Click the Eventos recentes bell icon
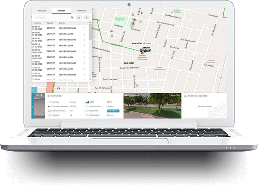The height and width of the screenshot is (186, 258). (x=185, y=96)
